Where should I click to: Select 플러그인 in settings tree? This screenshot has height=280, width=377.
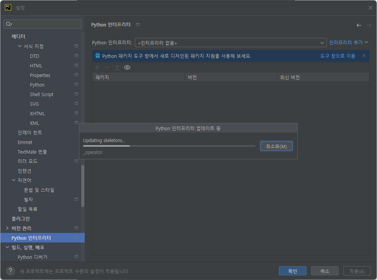[x=20, y=219]
